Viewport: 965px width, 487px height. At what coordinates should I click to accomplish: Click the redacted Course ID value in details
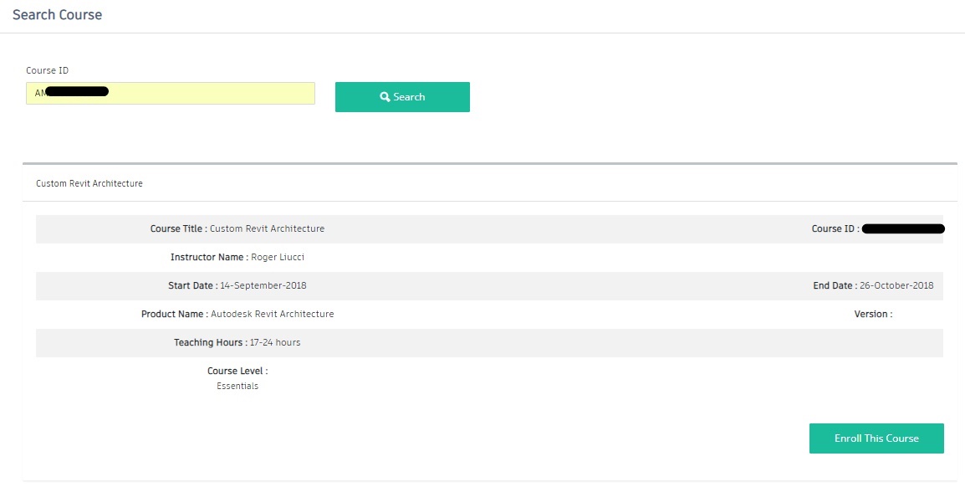point(902,228)
